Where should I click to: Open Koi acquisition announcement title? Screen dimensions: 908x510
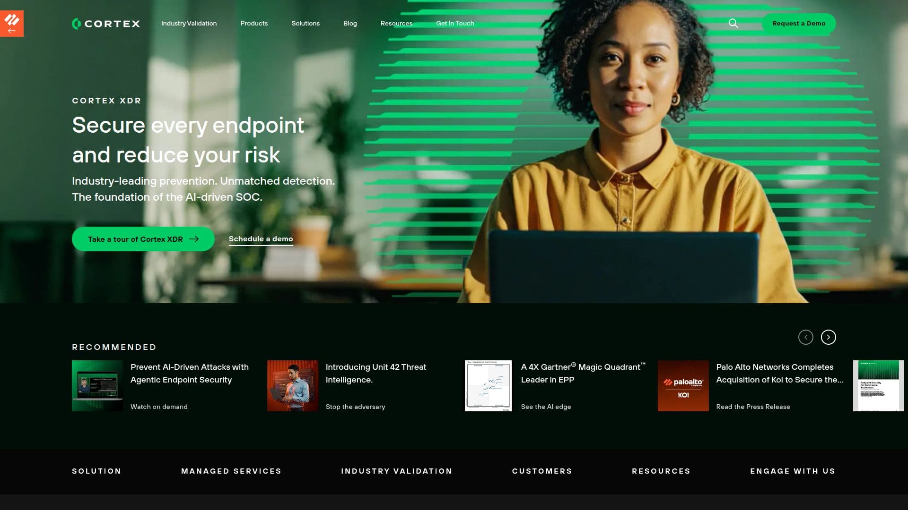(x=780, y=373)
